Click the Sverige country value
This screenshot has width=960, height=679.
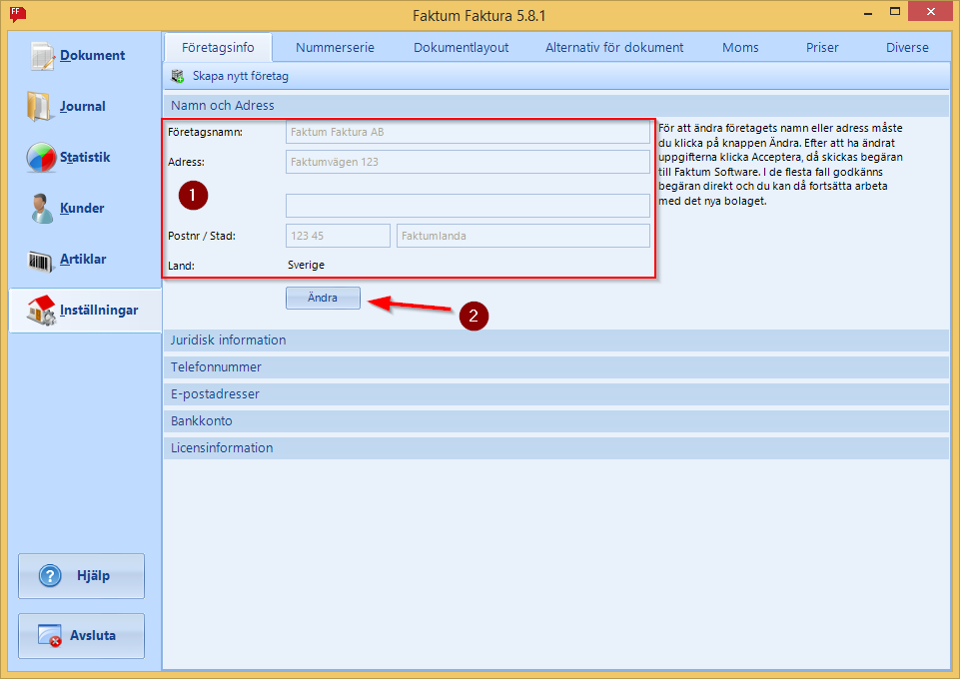(306, 265)
